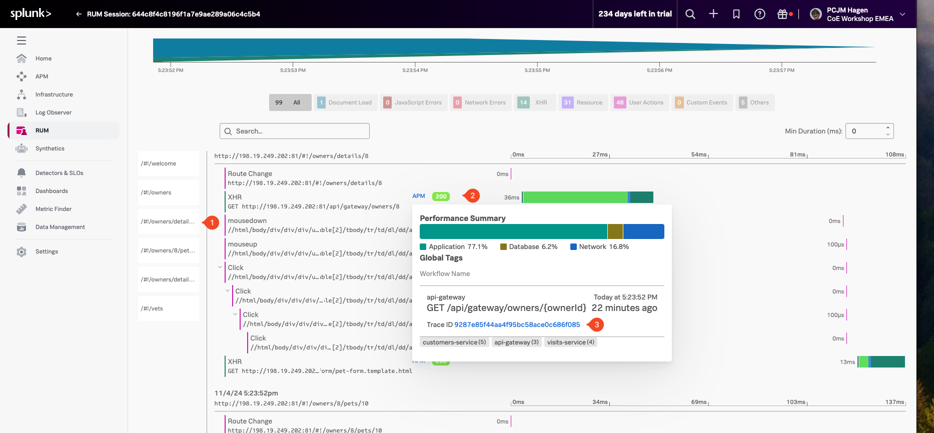Click the plus create icon

pos(713,14)
